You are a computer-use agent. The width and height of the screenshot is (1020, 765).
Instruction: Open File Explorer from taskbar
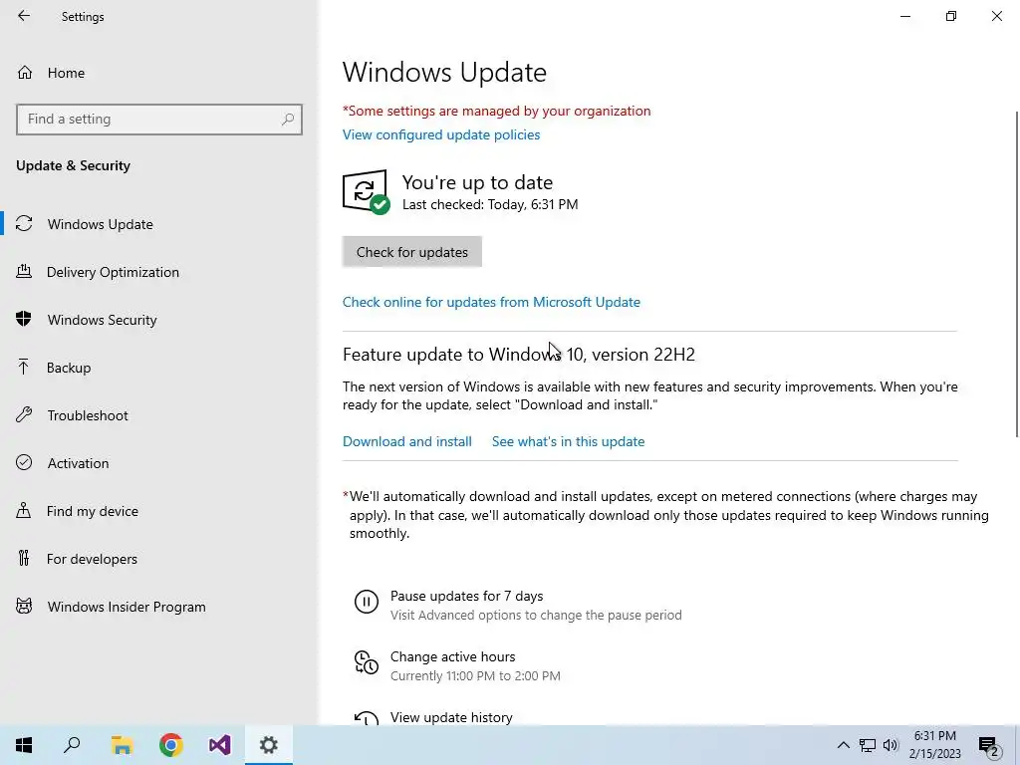[x=122, y=745]
